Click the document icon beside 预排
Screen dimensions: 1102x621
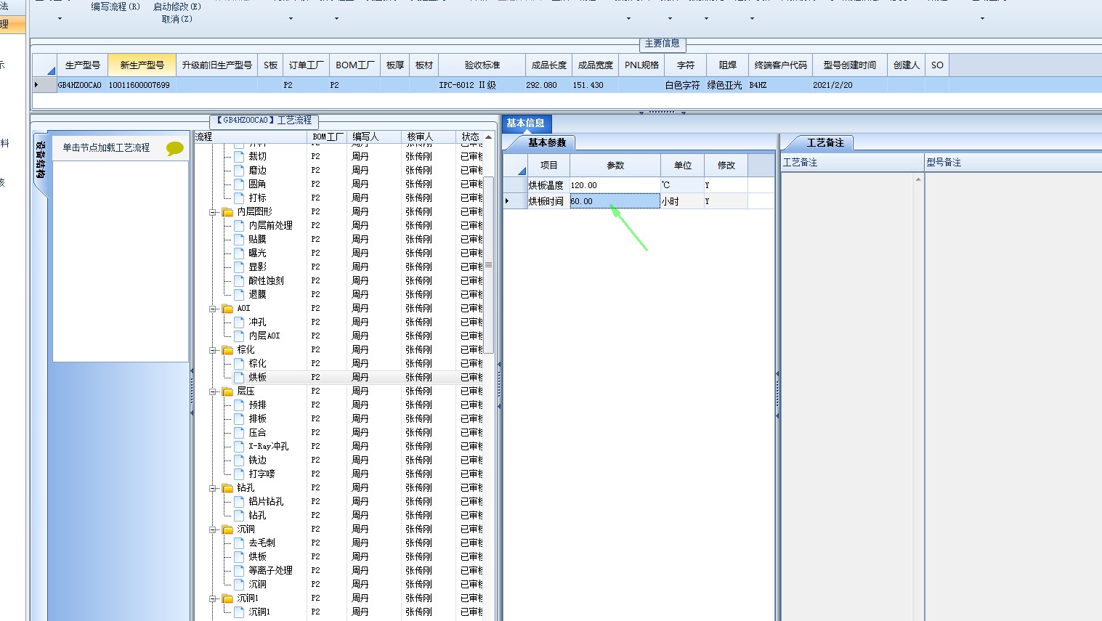[x=239, y=405]
